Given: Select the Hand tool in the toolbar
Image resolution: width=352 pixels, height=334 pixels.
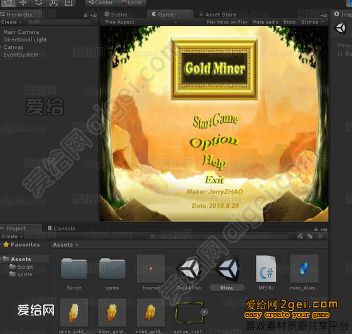Looking at the screenshot, I should (x=8, y=3).
